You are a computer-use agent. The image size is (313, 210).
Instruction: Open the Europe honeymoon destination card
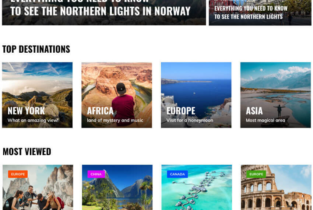(x=196, y=95)
